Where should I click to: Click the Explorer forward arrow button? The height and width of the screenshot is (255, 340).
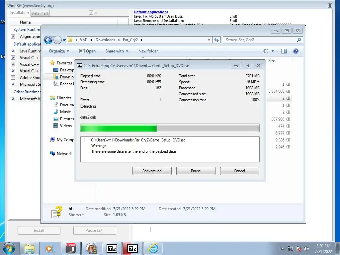pos(57,40)
